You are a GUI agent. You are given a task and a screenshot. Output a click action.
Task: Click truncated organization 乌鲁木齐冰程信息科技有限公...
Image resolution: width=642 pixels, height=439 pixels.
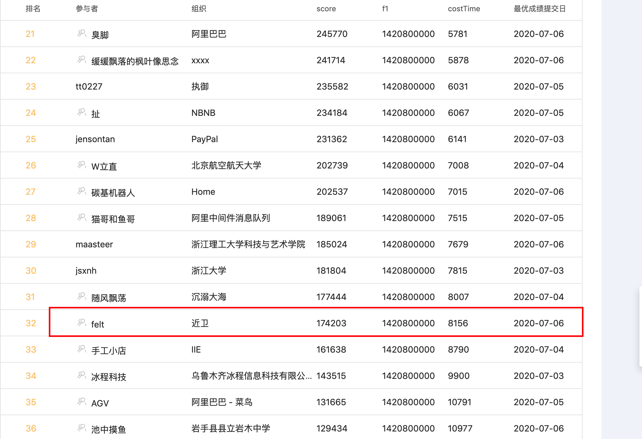[252, 376]
